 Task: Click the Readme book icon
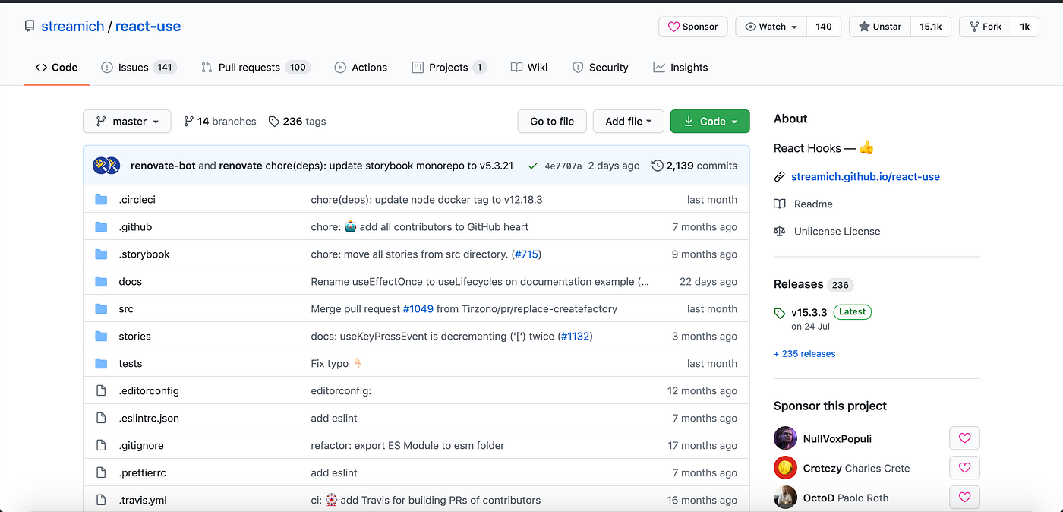click(779, 204)
